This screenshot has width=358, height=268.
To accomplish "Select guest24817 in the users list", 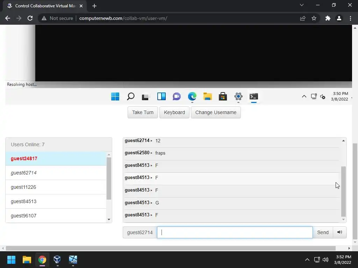I will [x=56, y=159].
